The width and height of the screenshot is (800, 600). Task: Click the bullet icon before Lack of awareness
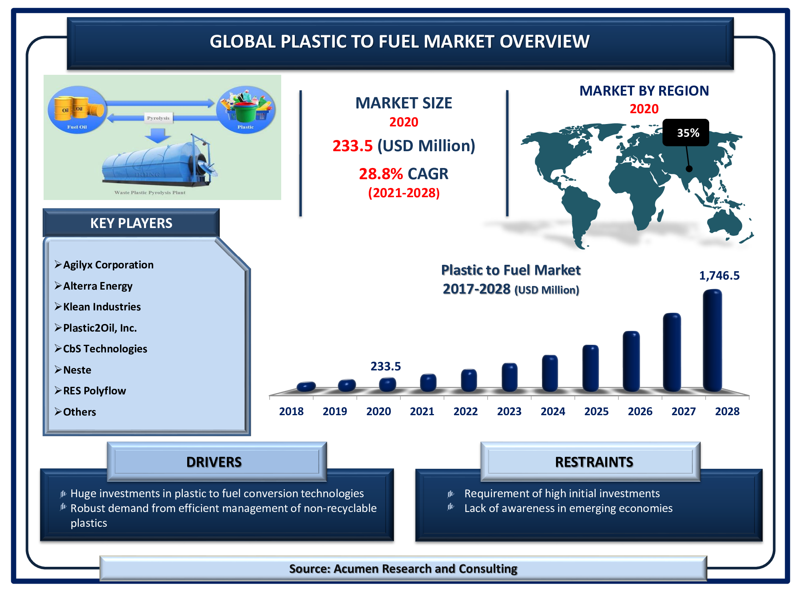[451, 507]
